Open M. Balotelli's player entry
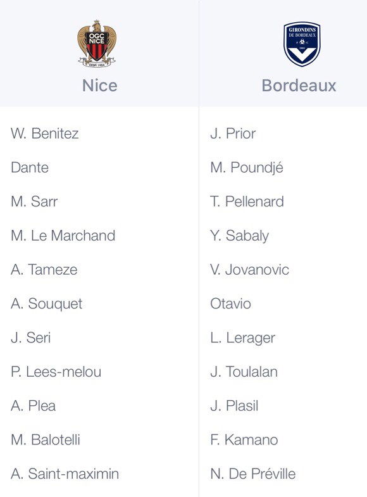 pos(46,439)
